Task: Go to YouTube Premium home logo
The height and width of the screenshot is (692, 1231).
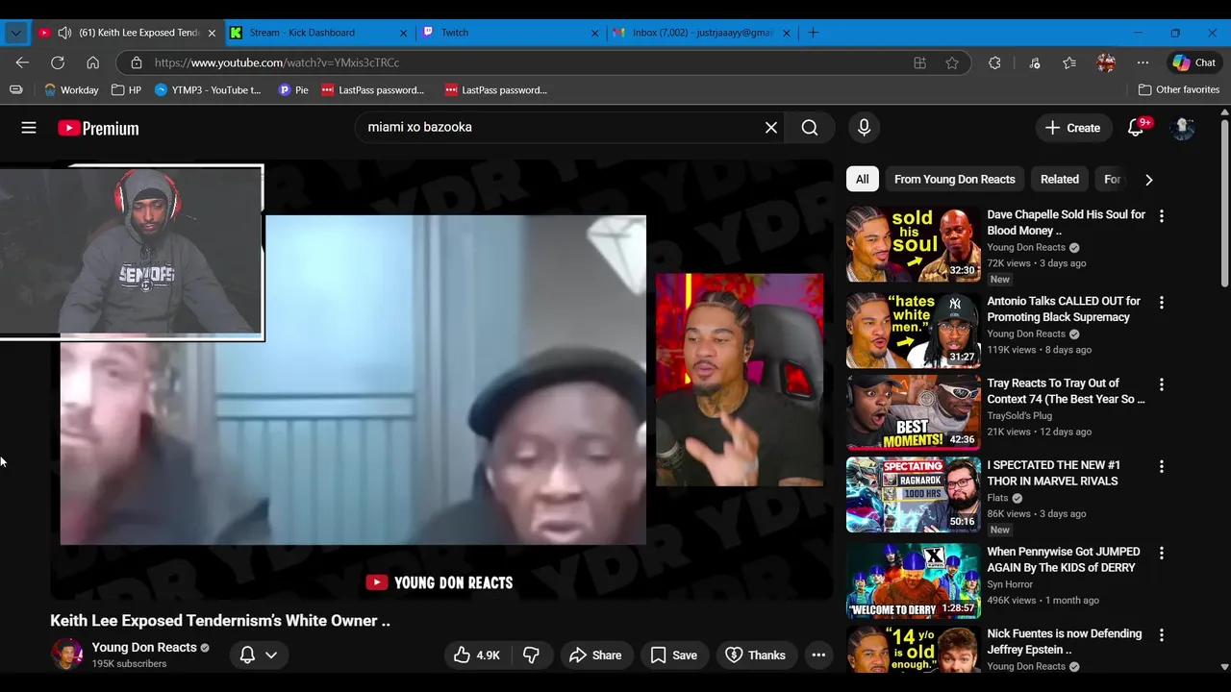Action: coord(98,128)
